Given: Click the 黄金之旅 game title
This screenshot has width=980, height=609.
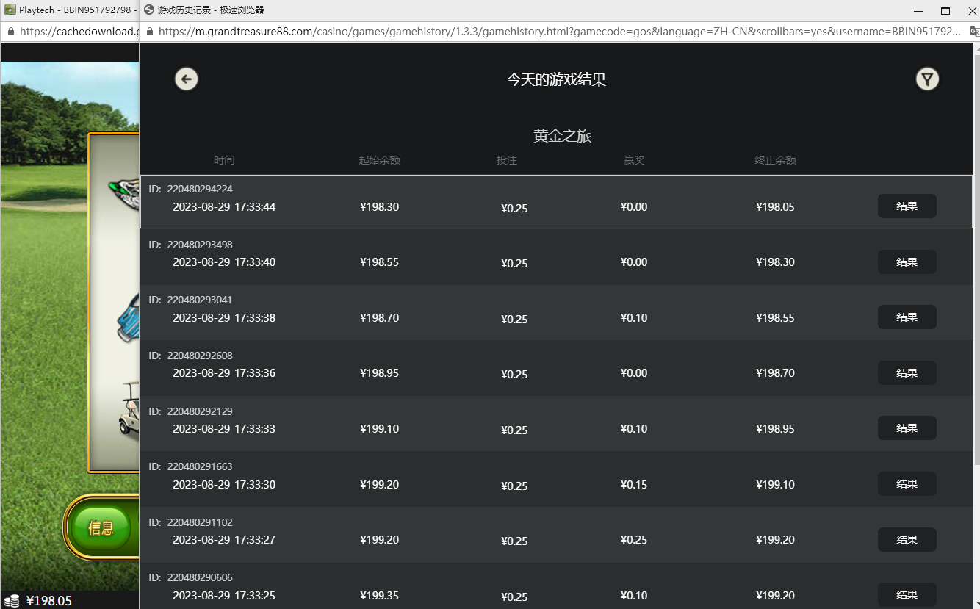Looking at the screenshot, I should tap(563, 136).
